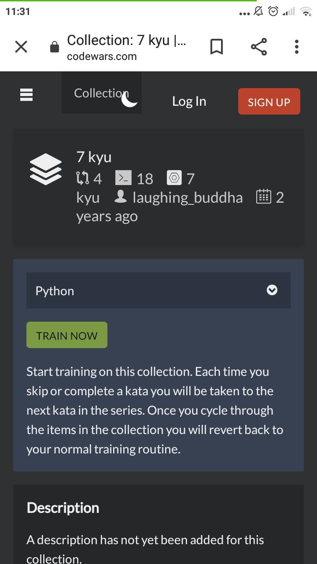Close the browser custom tab
317x564 pixels.
pyautogui.click(x=21, y=47)
